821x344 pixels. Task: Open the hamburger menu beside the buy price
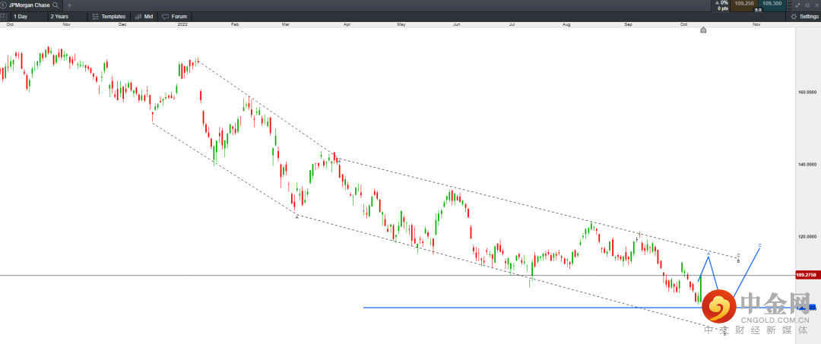pos(790,5)
